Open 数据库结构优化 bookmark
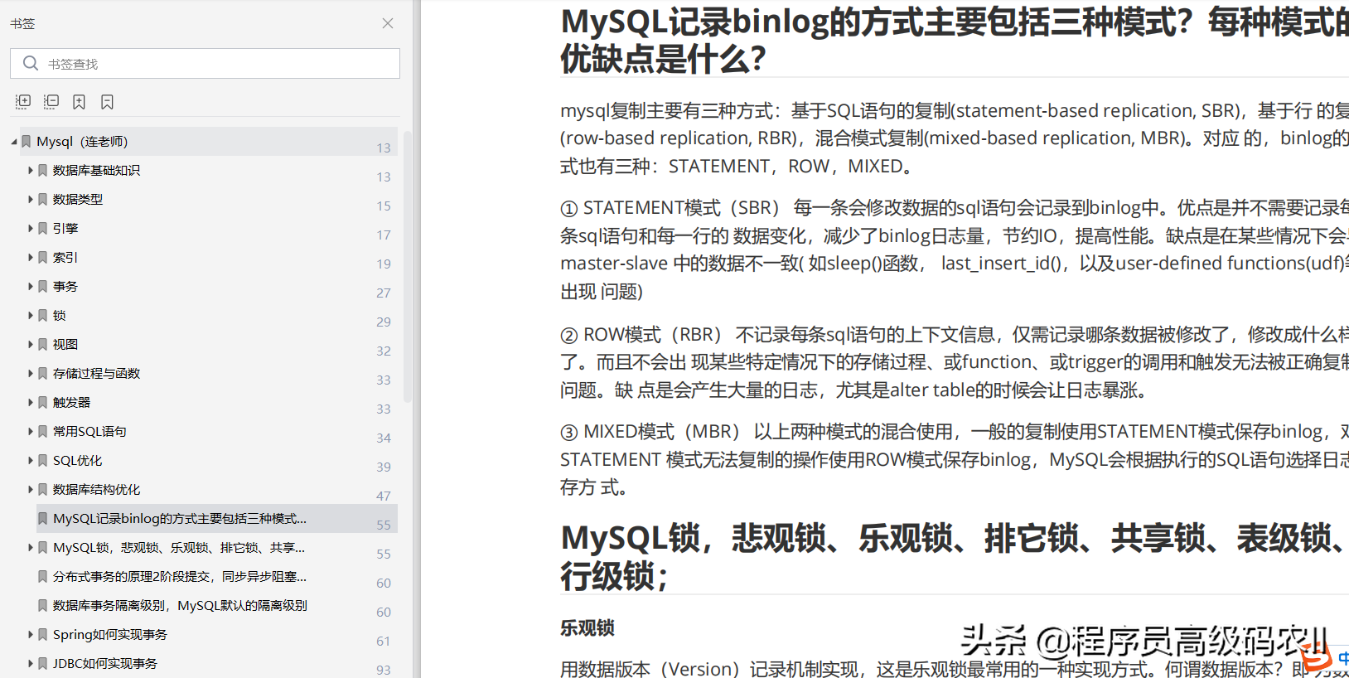The width and height of the screenshot is (1349, 678). 96,489
